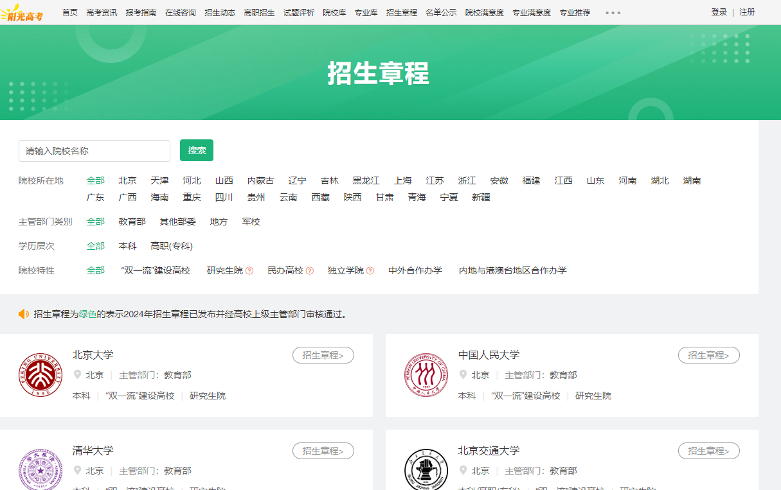
Task: Filter location by 黑龙江
Action: [366, 181]
